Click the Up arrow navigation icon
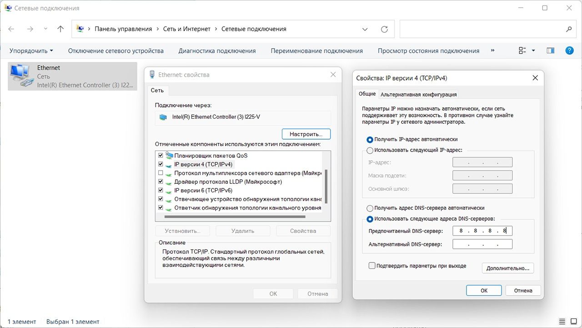The height and width of the screenshot is (328, 582). pos(60,29)
